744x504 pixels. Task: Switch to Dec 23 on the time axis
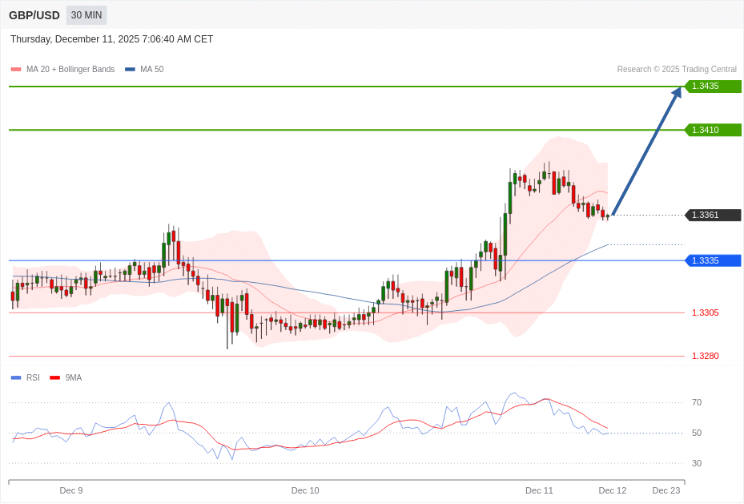[x=666, y=490]
